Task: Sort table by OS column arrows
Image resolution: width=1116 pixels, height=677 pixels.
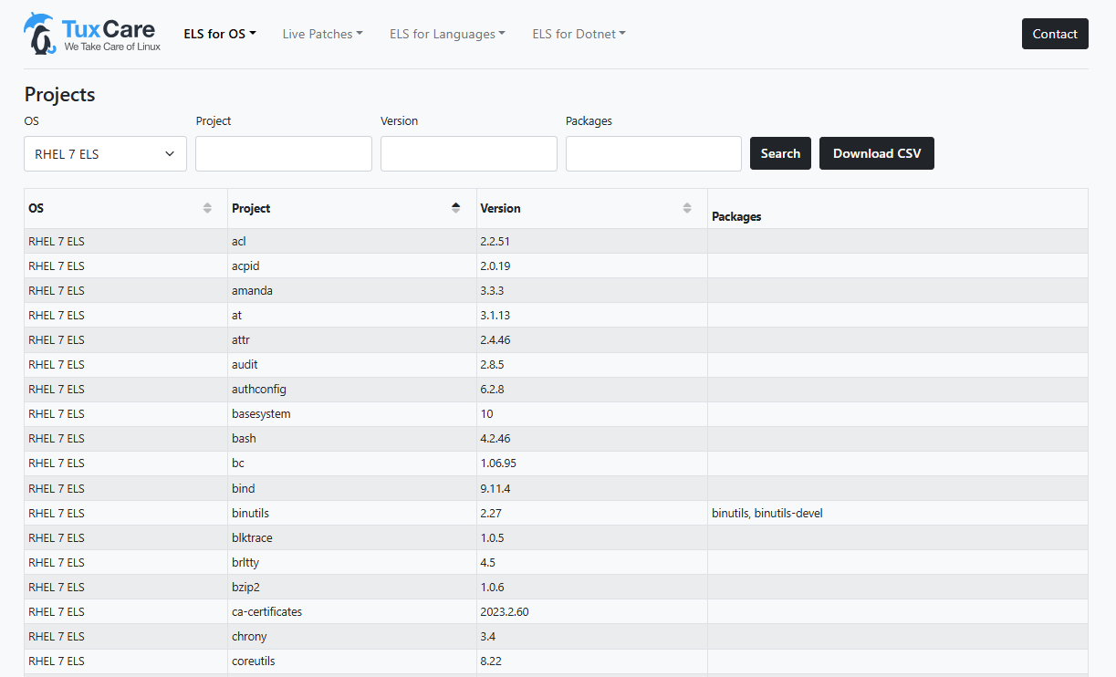Action: coord(207,208)
